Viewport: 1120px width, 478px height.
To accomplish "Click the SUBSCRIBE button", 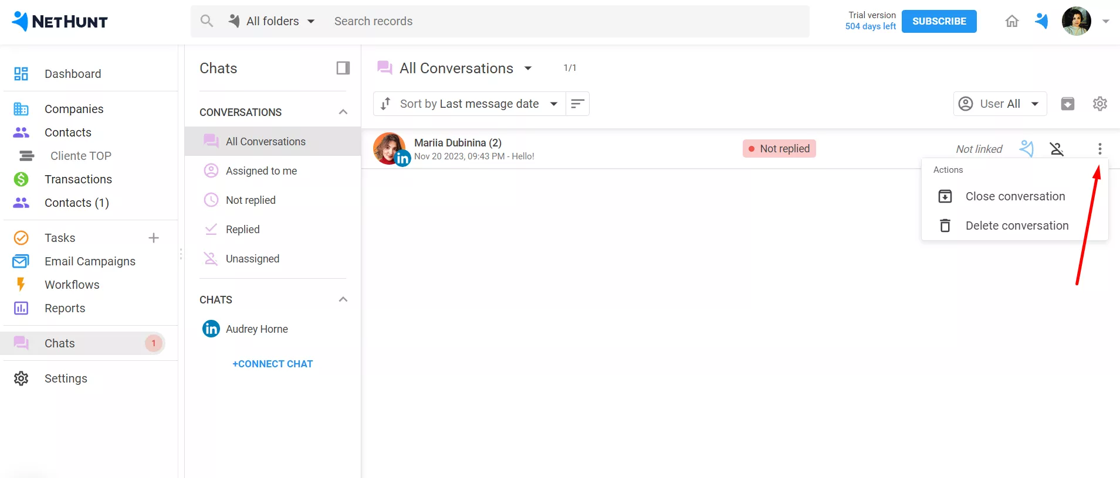I will pyautogui.click(x=939, y=21).
